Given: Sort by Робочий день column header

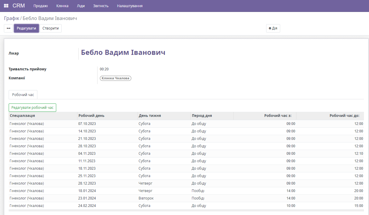Looking at the screenshot, I should 91,116.
